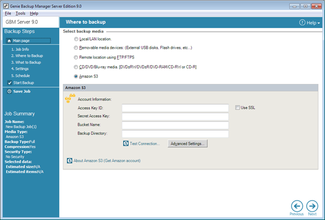Screen dimensions: 325x220
Task: Click the Compression label in Job Summary
Action: click(x=17, y=147)
